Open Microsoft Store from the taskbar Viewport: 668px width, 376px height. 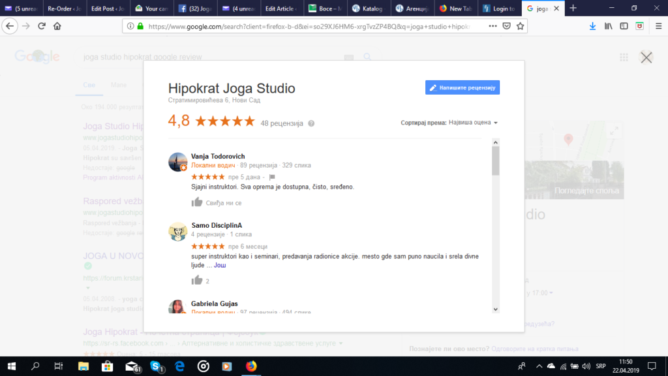point(108,366)
